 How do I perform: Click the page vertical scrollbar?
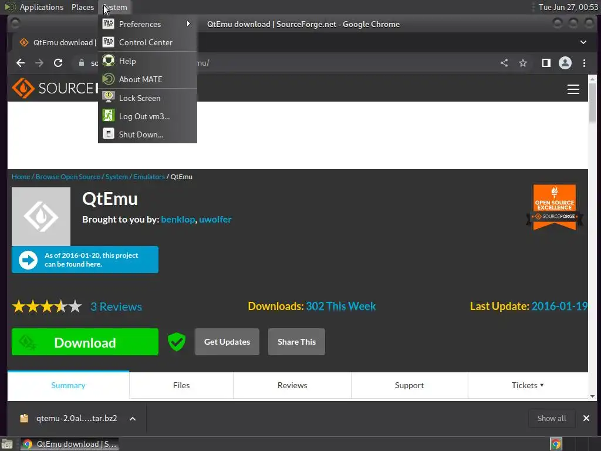coord(593,103)
